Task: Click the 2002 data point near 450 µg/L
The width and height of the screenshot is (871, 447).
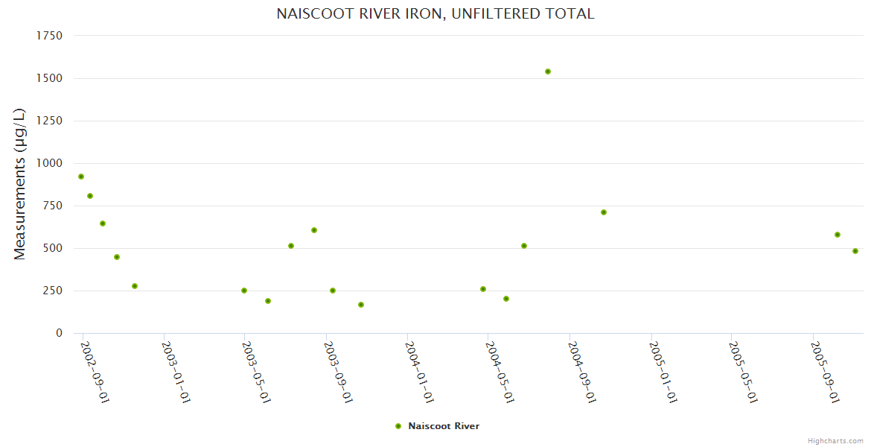Action: (117, 257)
